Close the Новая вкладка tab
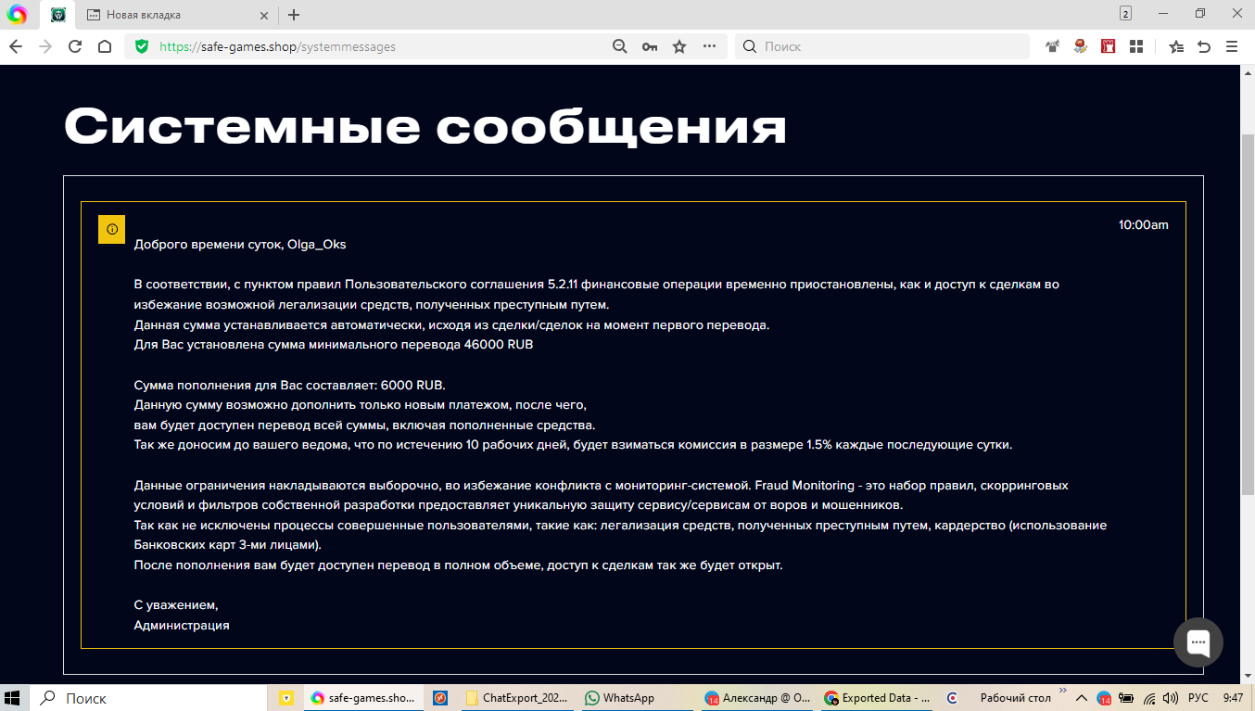The image size is (1255, 711). coord(264,15)
